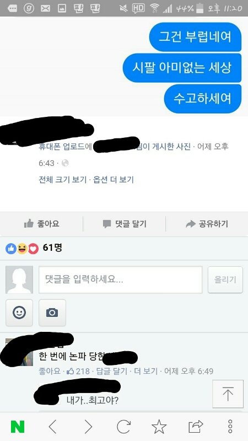Expand 옵션 더 보기 options
The image size is (248, 441).
[114, 180]
